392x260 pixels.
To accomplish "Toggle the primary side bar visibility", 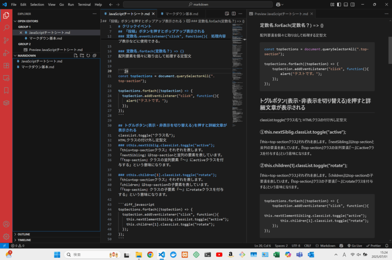I will pos(339,5).
